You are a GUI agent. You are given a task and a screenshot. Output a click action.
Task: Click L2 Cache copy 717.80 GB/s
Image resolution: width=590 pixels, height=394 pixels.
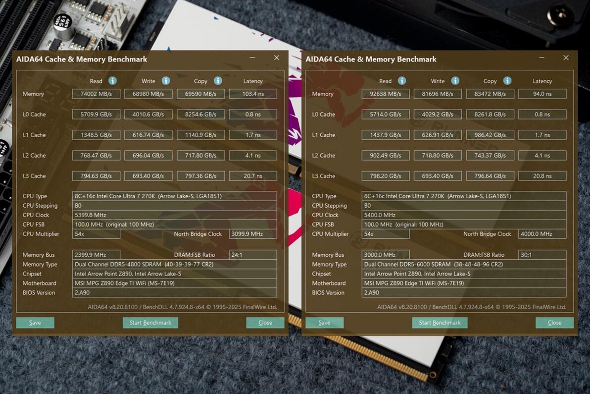200,155
